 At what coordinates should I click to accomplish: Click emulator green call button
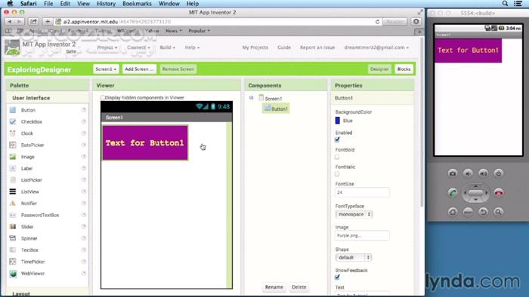tap(453, 193)
